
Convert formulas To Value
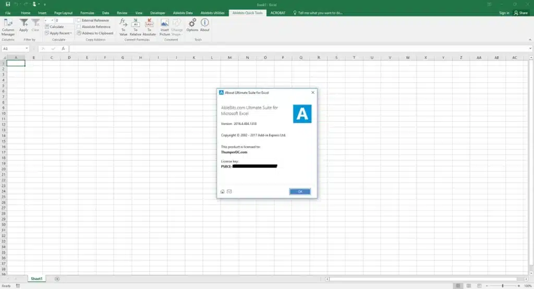tap(123, 27)
